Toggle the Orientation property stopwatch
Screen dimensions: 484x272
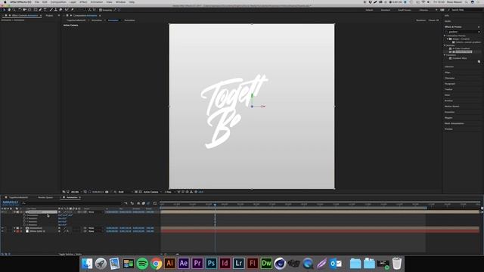click(x=24, y=215)
